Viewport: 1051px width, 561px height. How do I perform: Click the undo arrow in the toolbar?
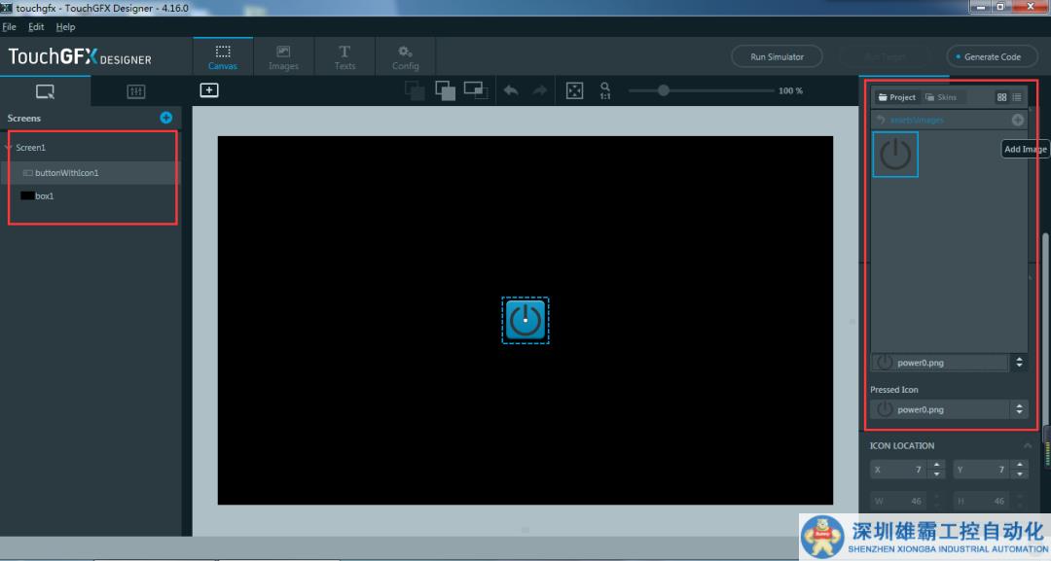510,90
